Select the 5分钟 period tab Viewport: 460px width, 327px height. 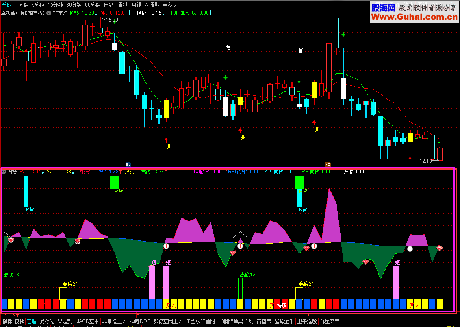[38, 5]
